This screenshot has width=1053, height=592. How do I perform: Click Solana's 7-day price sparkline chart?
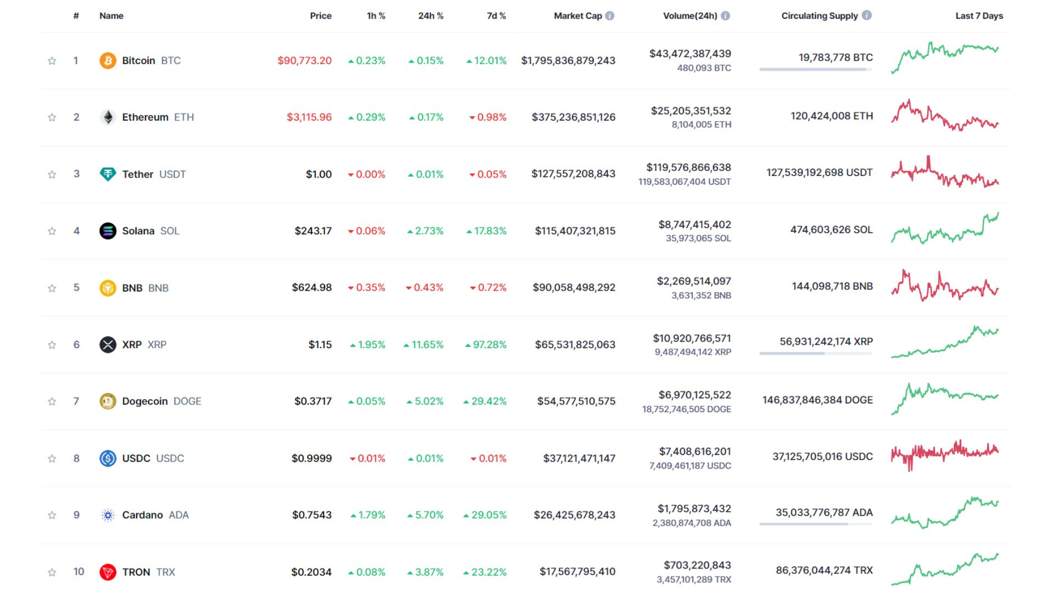(946, 231)
